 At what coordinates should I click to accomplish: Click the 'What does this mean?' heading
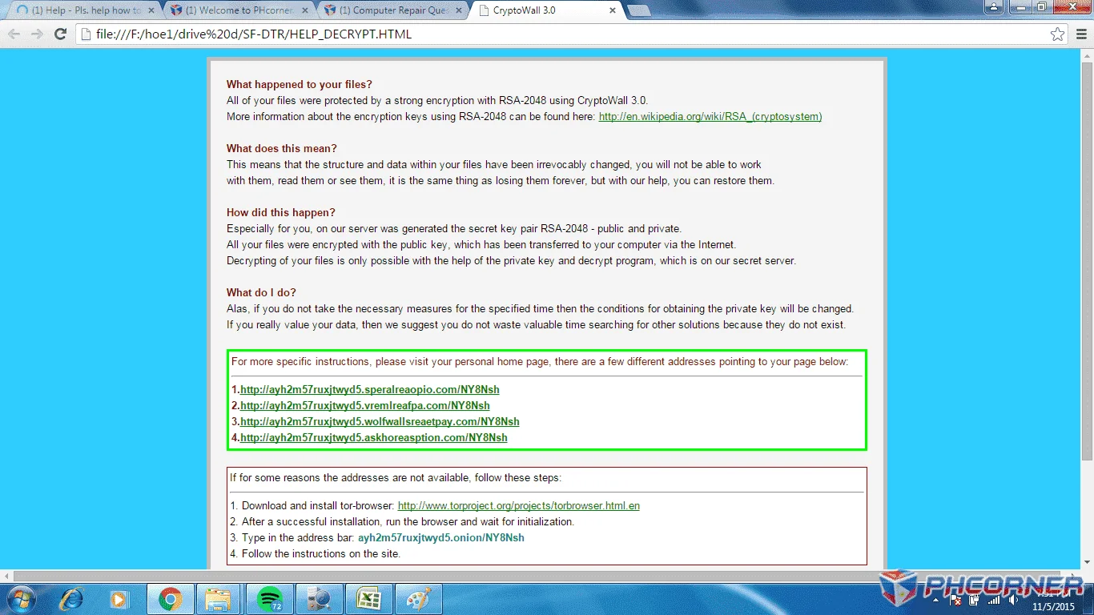pyautogui.click(x=282, y=149)
